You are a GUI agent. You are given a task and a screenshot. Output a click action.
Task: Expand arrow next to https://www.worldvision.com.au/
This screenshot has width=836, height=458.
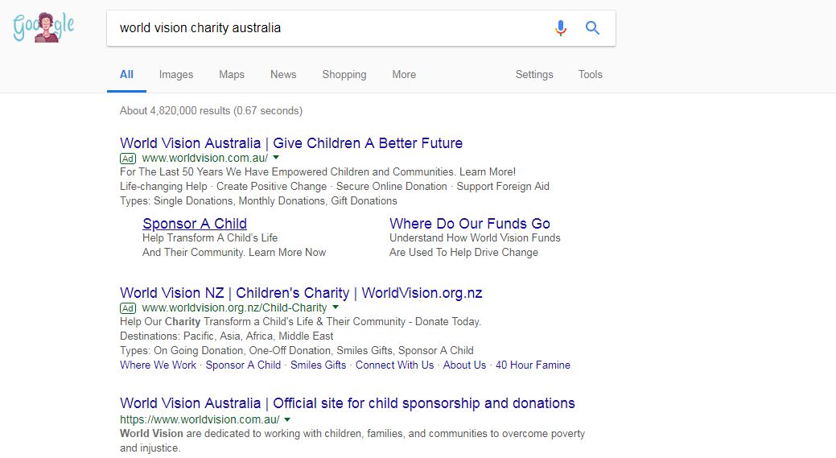287,419
